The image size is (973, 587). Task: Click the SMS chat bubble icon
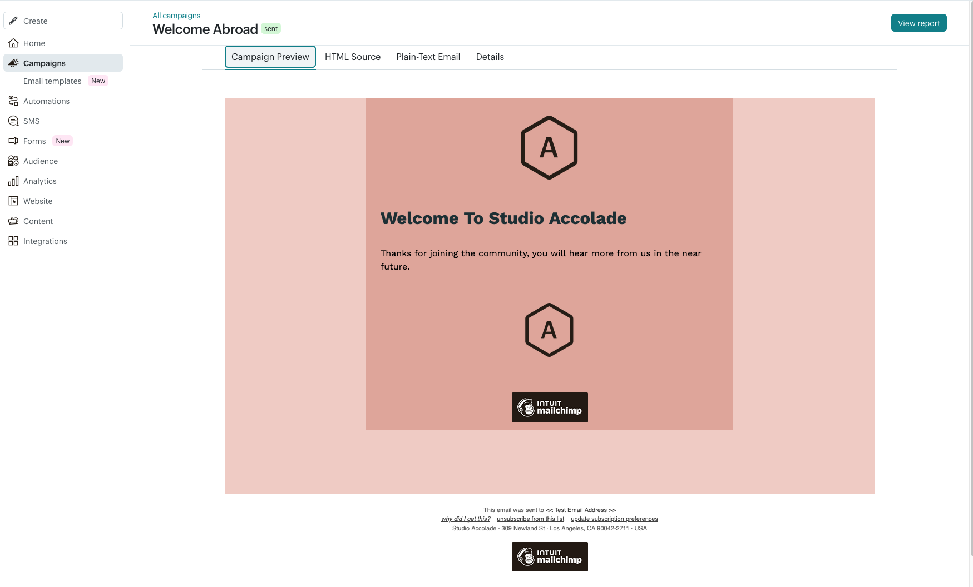click(x=13, y=121)
